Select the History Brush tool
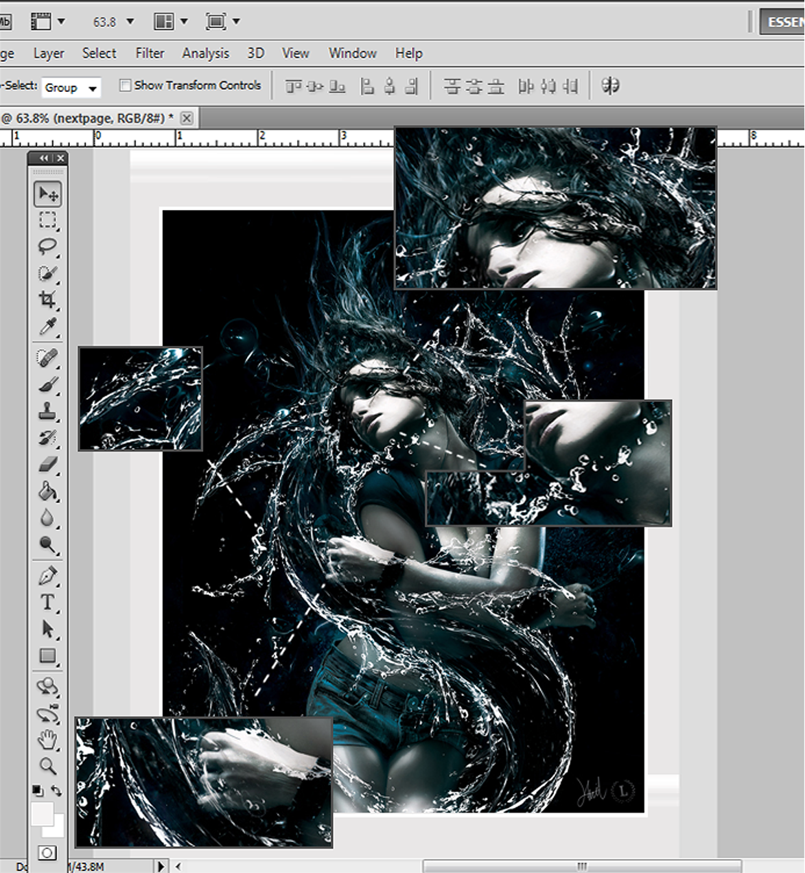 47,438
